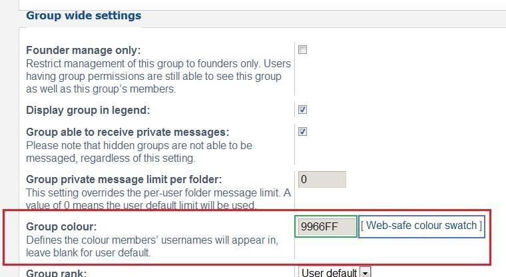Click the founders-only restriction description text
This screenshot has height=277, width=506.
158,76
